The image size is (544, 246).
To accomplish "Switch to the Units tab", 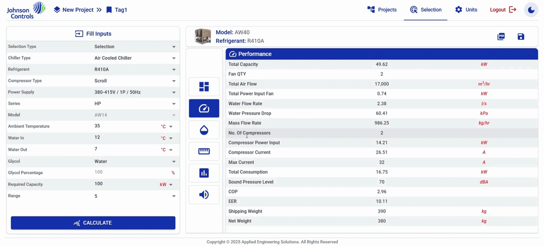I will pyautogui.click(x=466, y=10).
